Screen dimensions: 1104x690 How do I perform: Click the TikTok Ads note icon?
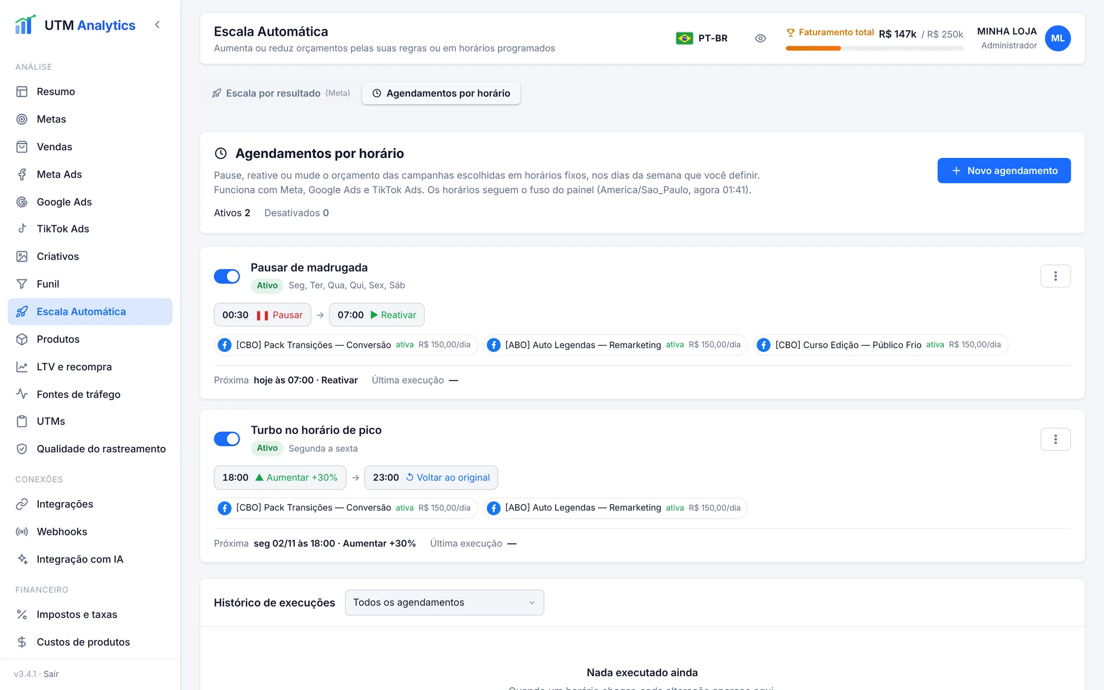22,229
